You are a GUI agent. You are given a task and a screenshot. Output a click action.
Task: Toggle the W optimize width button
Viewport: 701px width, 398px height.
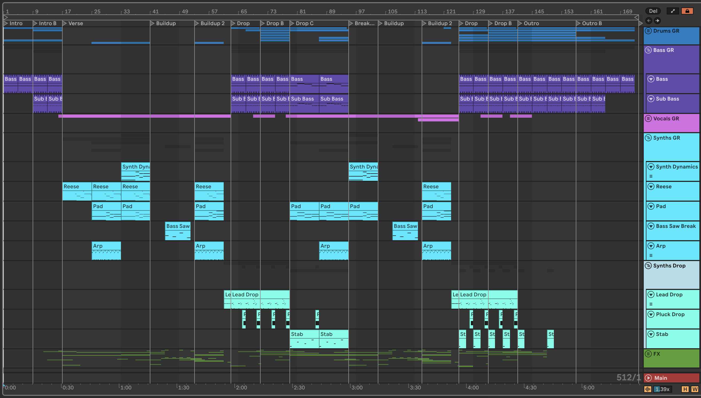coord(695,389)
